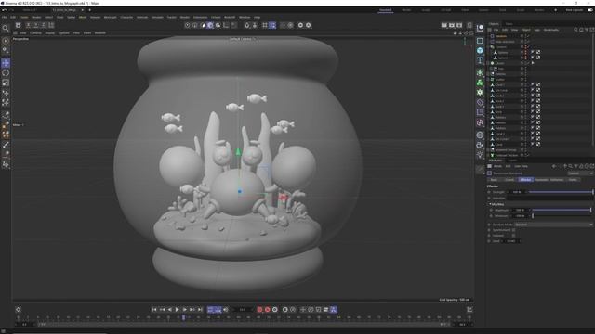595x334 pixels.
Task: Switch to the Fields tab
Action: click(573, 180)
